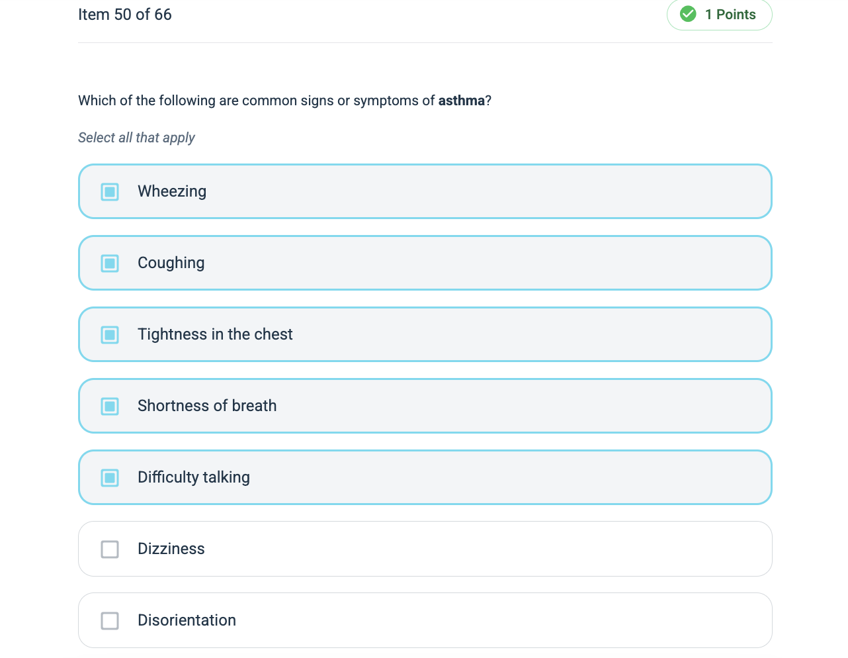This screenshot has height=658, width=848.
Task: Check the Dizziness checkbox
Action: pos(110,549)
